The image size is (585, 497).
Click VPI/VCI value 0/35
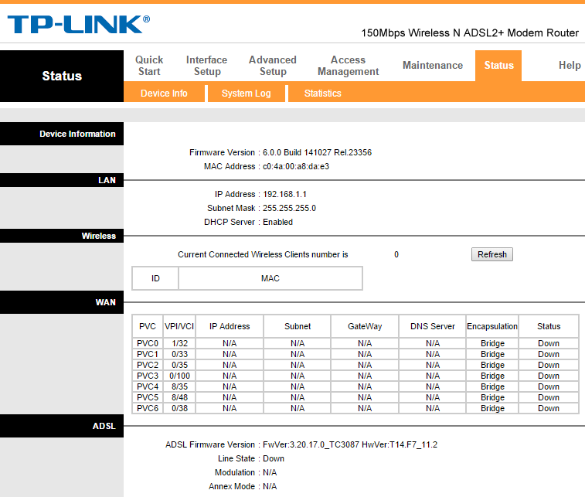(x=179, y=365)
